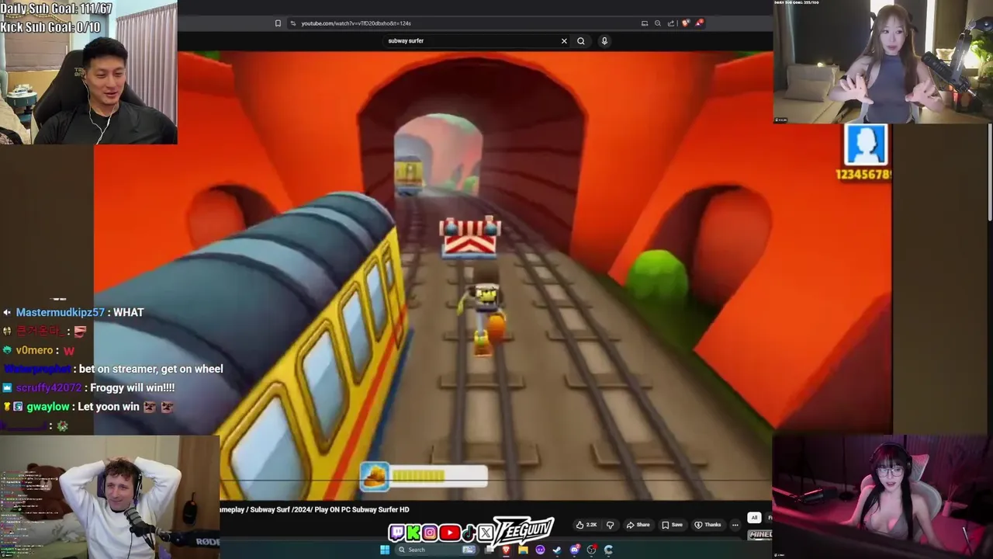Open the Minecraft recommended video thumbnail
Image resolution: width=993 pixels, height=559 pixels.
pos(760,534)
